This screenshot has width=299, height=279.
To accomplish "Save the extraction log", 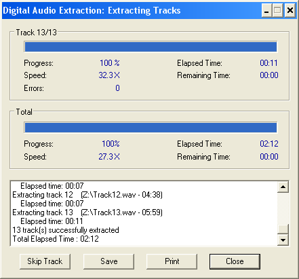I will click(x=108, y=261).
